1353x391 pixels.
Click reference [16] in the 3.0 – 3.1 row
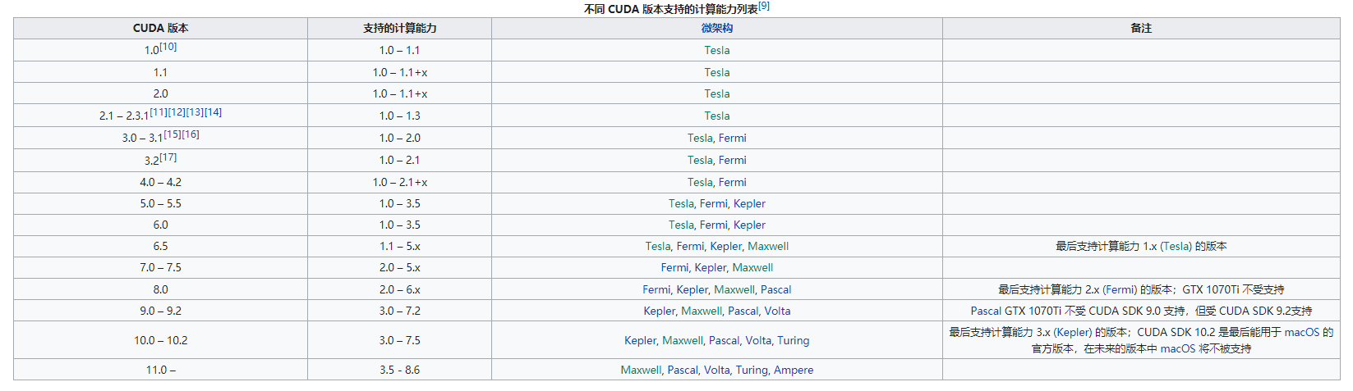(191, 134)
